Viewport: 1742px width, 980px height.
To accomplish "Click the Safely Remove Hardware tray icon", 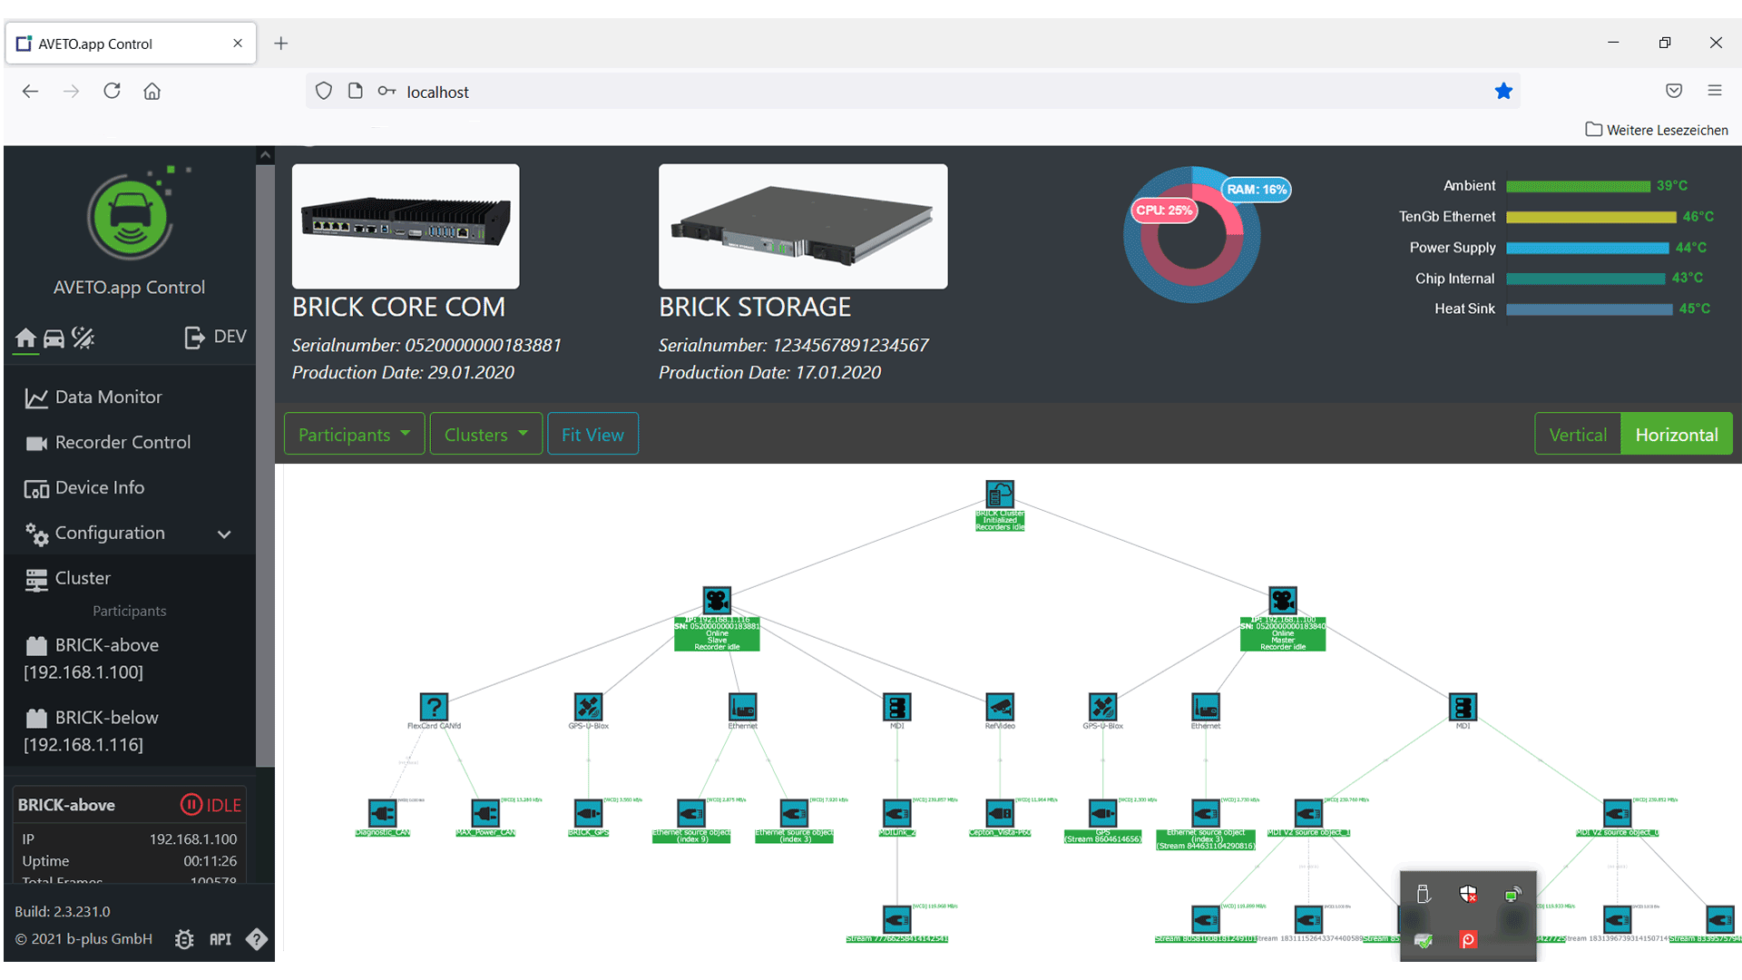I will coord(1424,895).
